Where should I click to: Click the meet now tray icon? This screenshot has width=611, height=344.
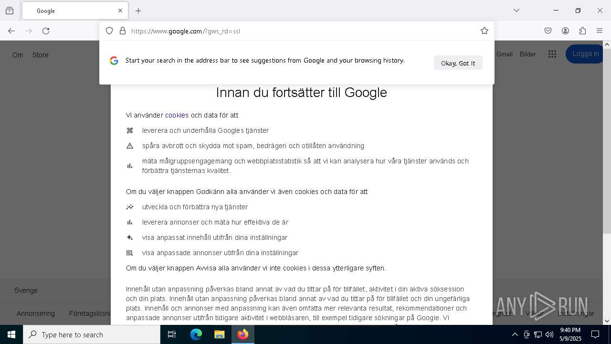(x=527, y=334)
